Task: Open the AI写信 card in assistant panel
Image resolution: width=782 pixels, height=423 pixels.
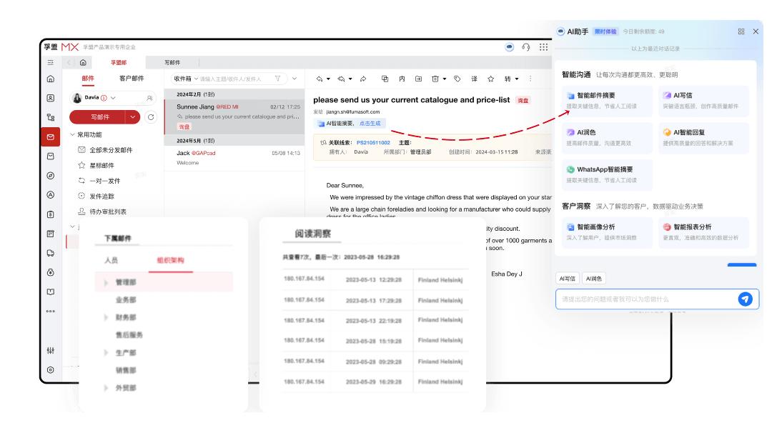Action: 703,99
